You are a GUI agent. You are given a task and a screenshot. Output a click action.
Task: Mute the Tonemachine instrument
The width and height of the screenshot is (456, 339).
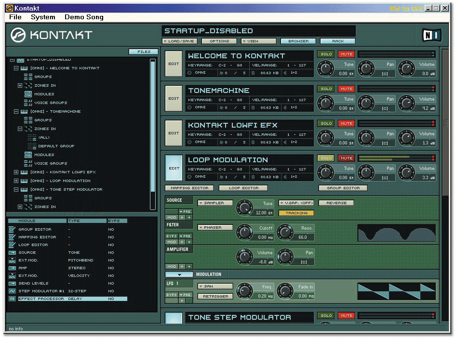(346, 89)
